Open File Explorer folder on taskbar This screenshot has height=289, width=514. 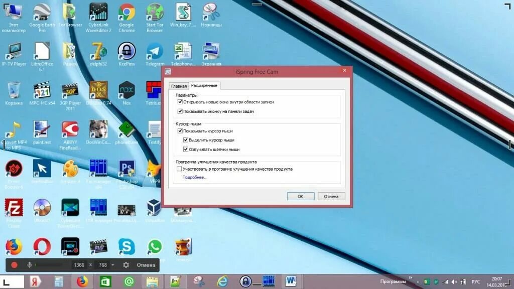[152, 281]
